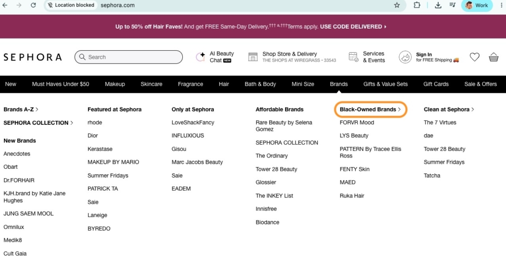Bookmark this page with the star icon

397,5
